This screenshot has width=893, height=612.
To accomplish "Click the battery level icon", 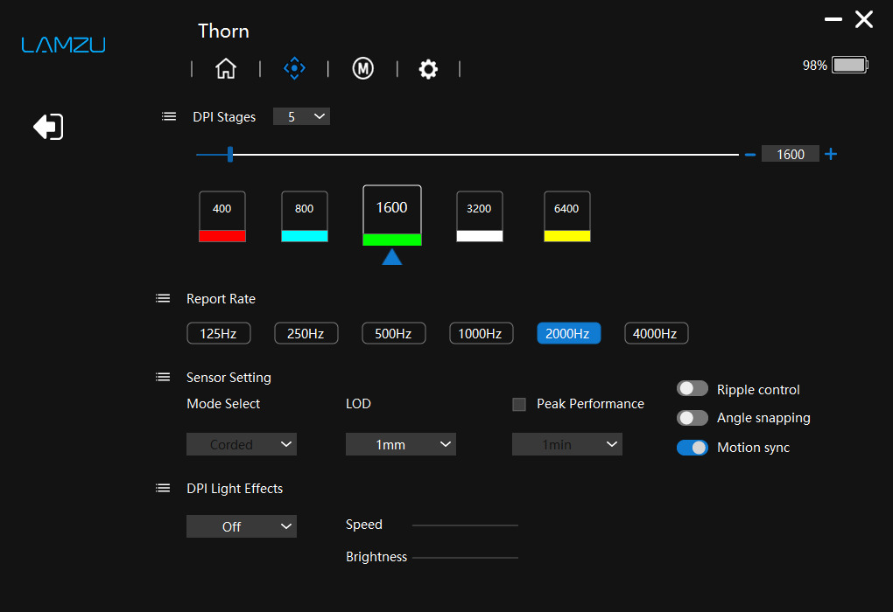I will pos(850,65).
